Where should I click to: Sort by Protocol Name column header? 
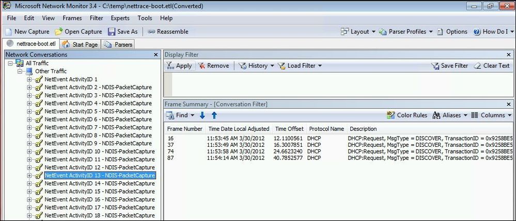click(326, 129)
